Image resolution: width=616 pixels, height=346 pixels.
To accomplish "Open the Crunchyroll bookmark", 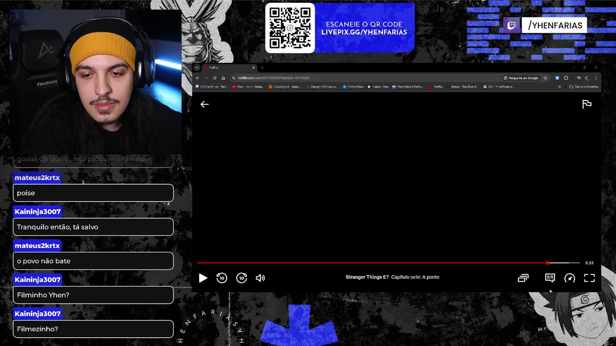I will point(285,87).
